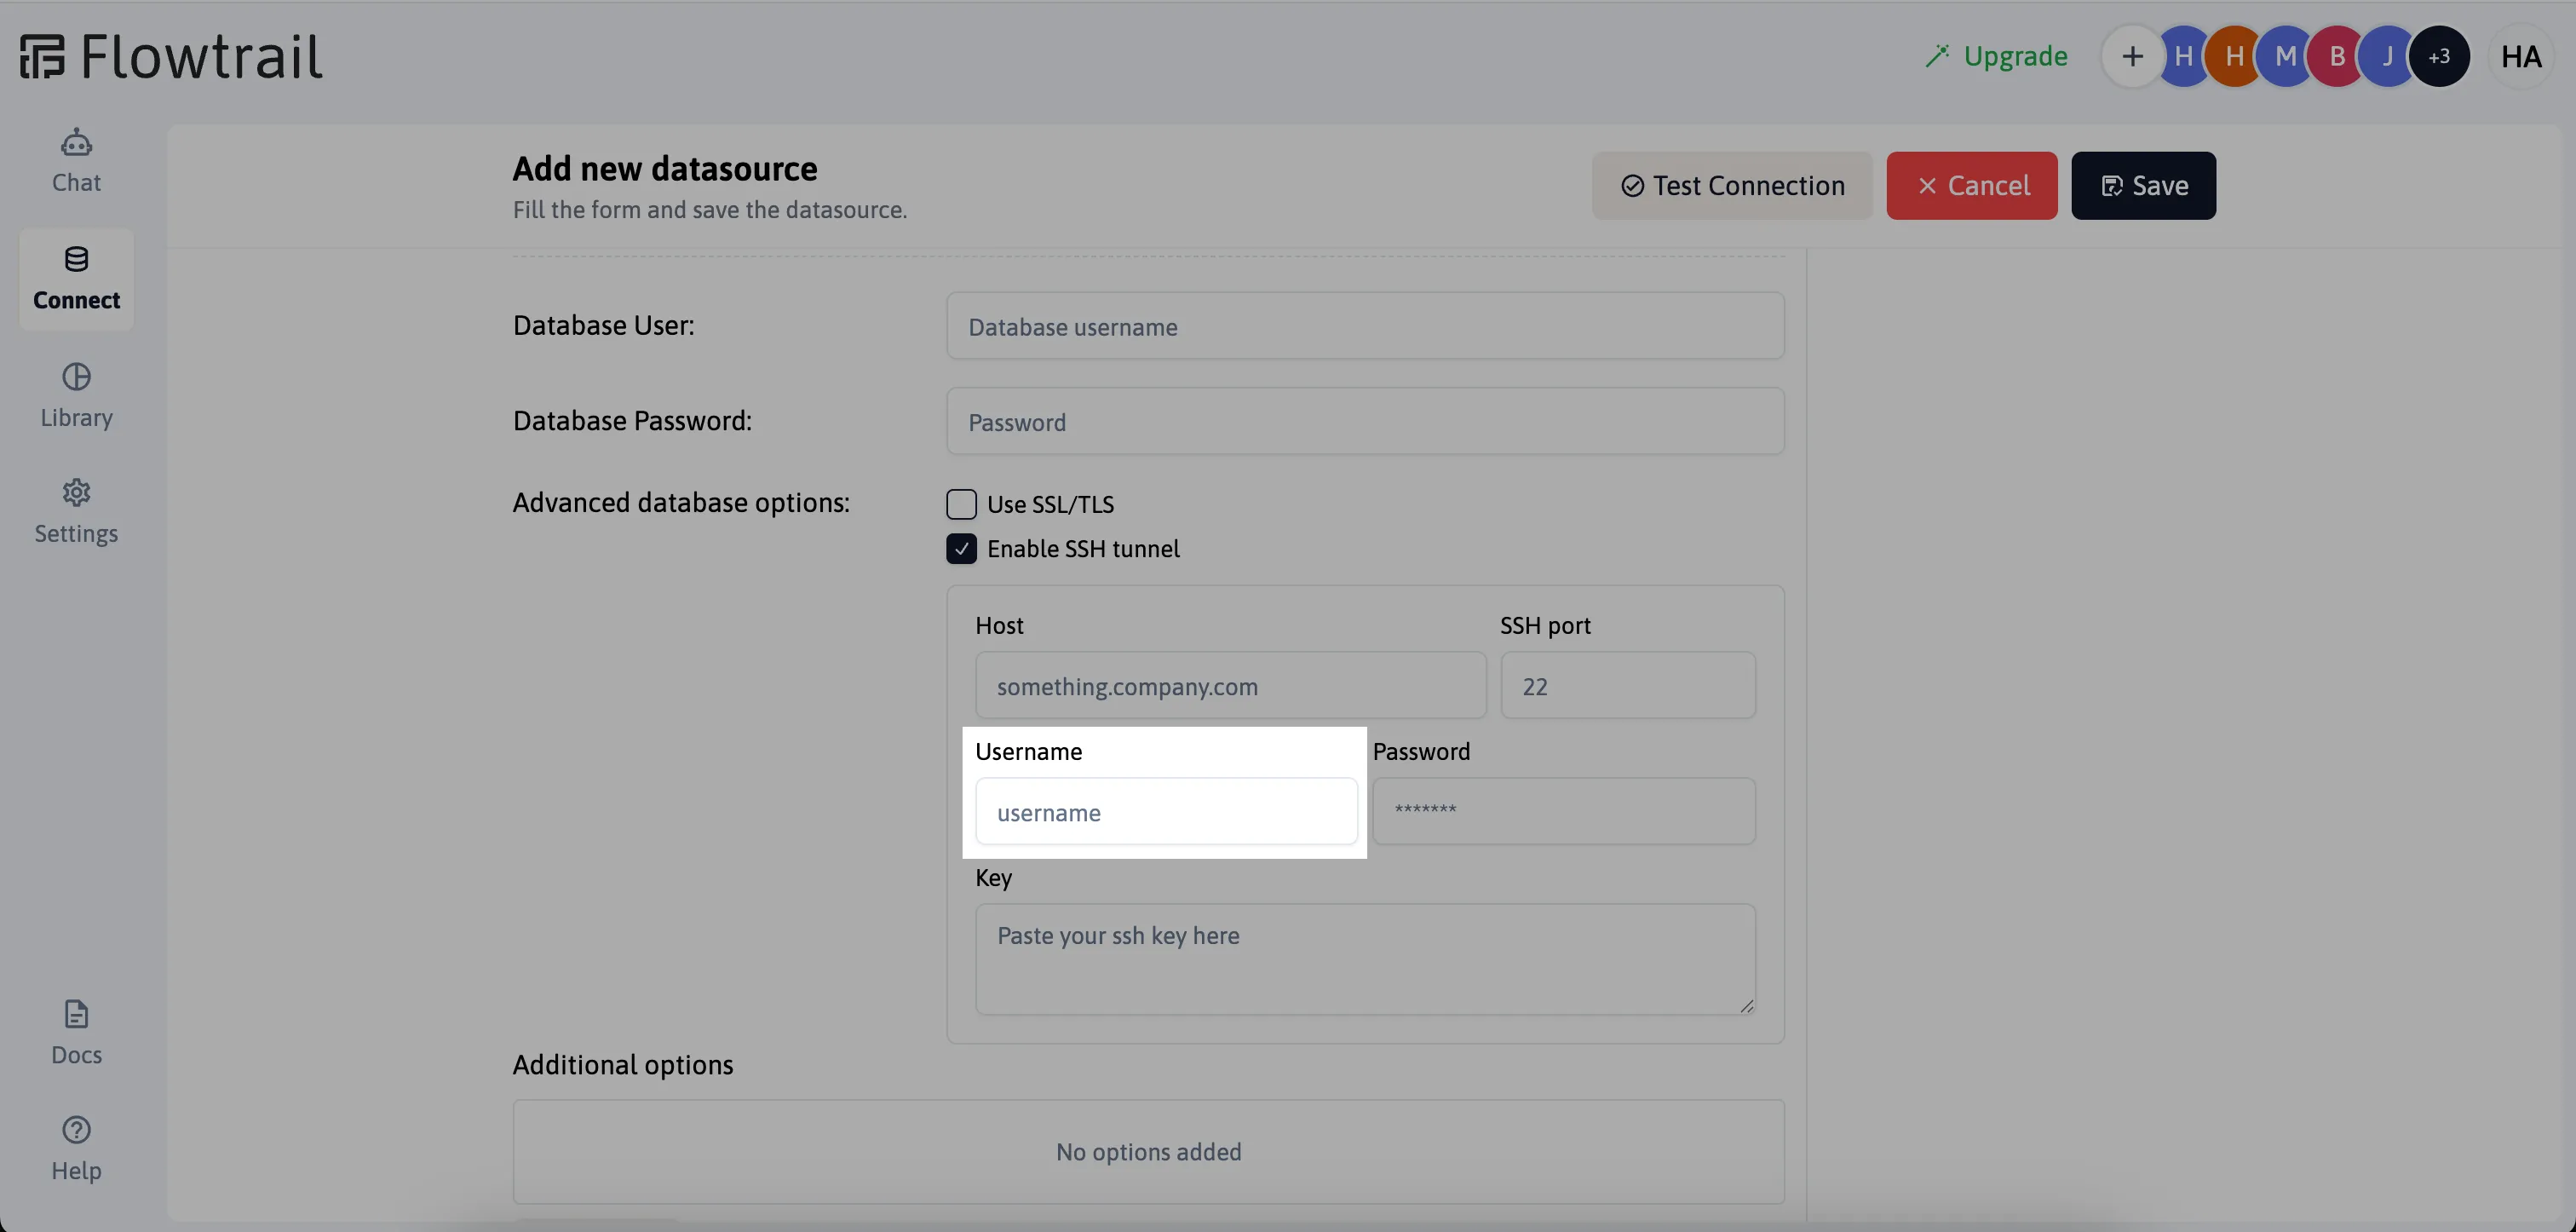Click the Chat label in sidebar
The width and height of the screenshot is (2576, 1232).
click(76, 183)
